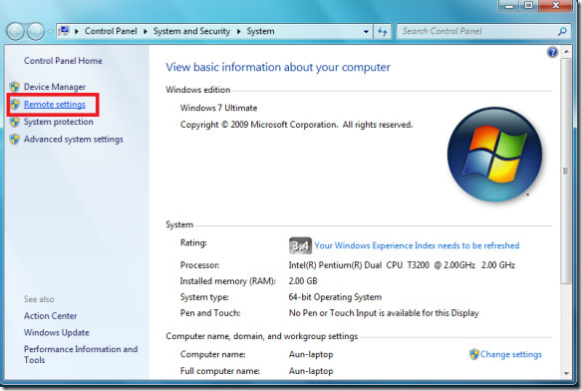Click the computer icon in address bar
Viewport: 582px width, 391px height.
click(x=64, y=31)
